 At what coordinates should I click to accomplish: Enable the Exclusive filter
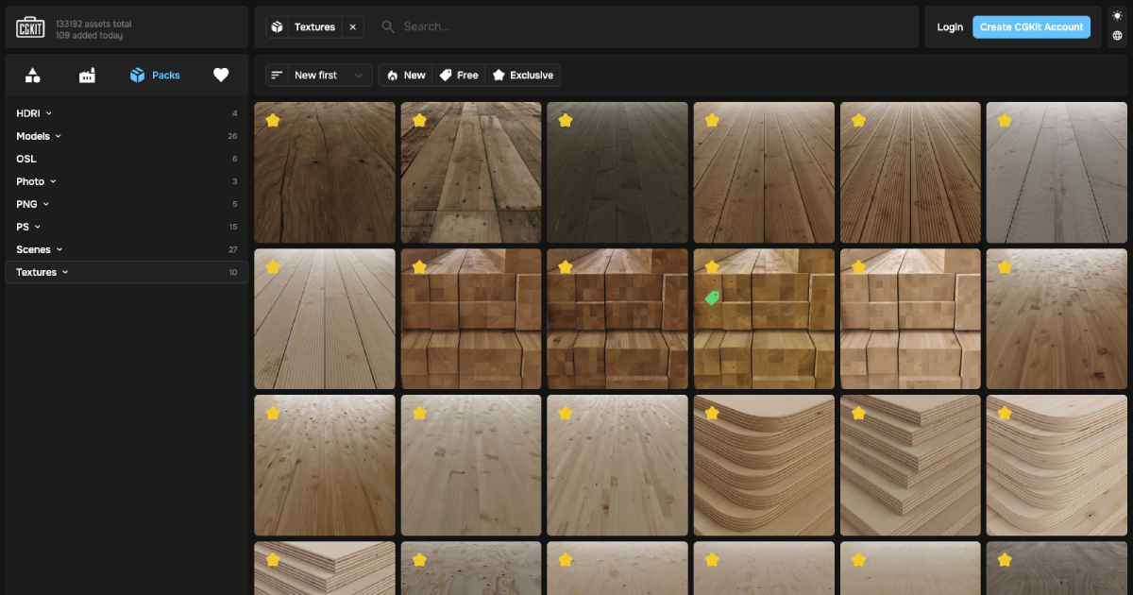[522, 76]
